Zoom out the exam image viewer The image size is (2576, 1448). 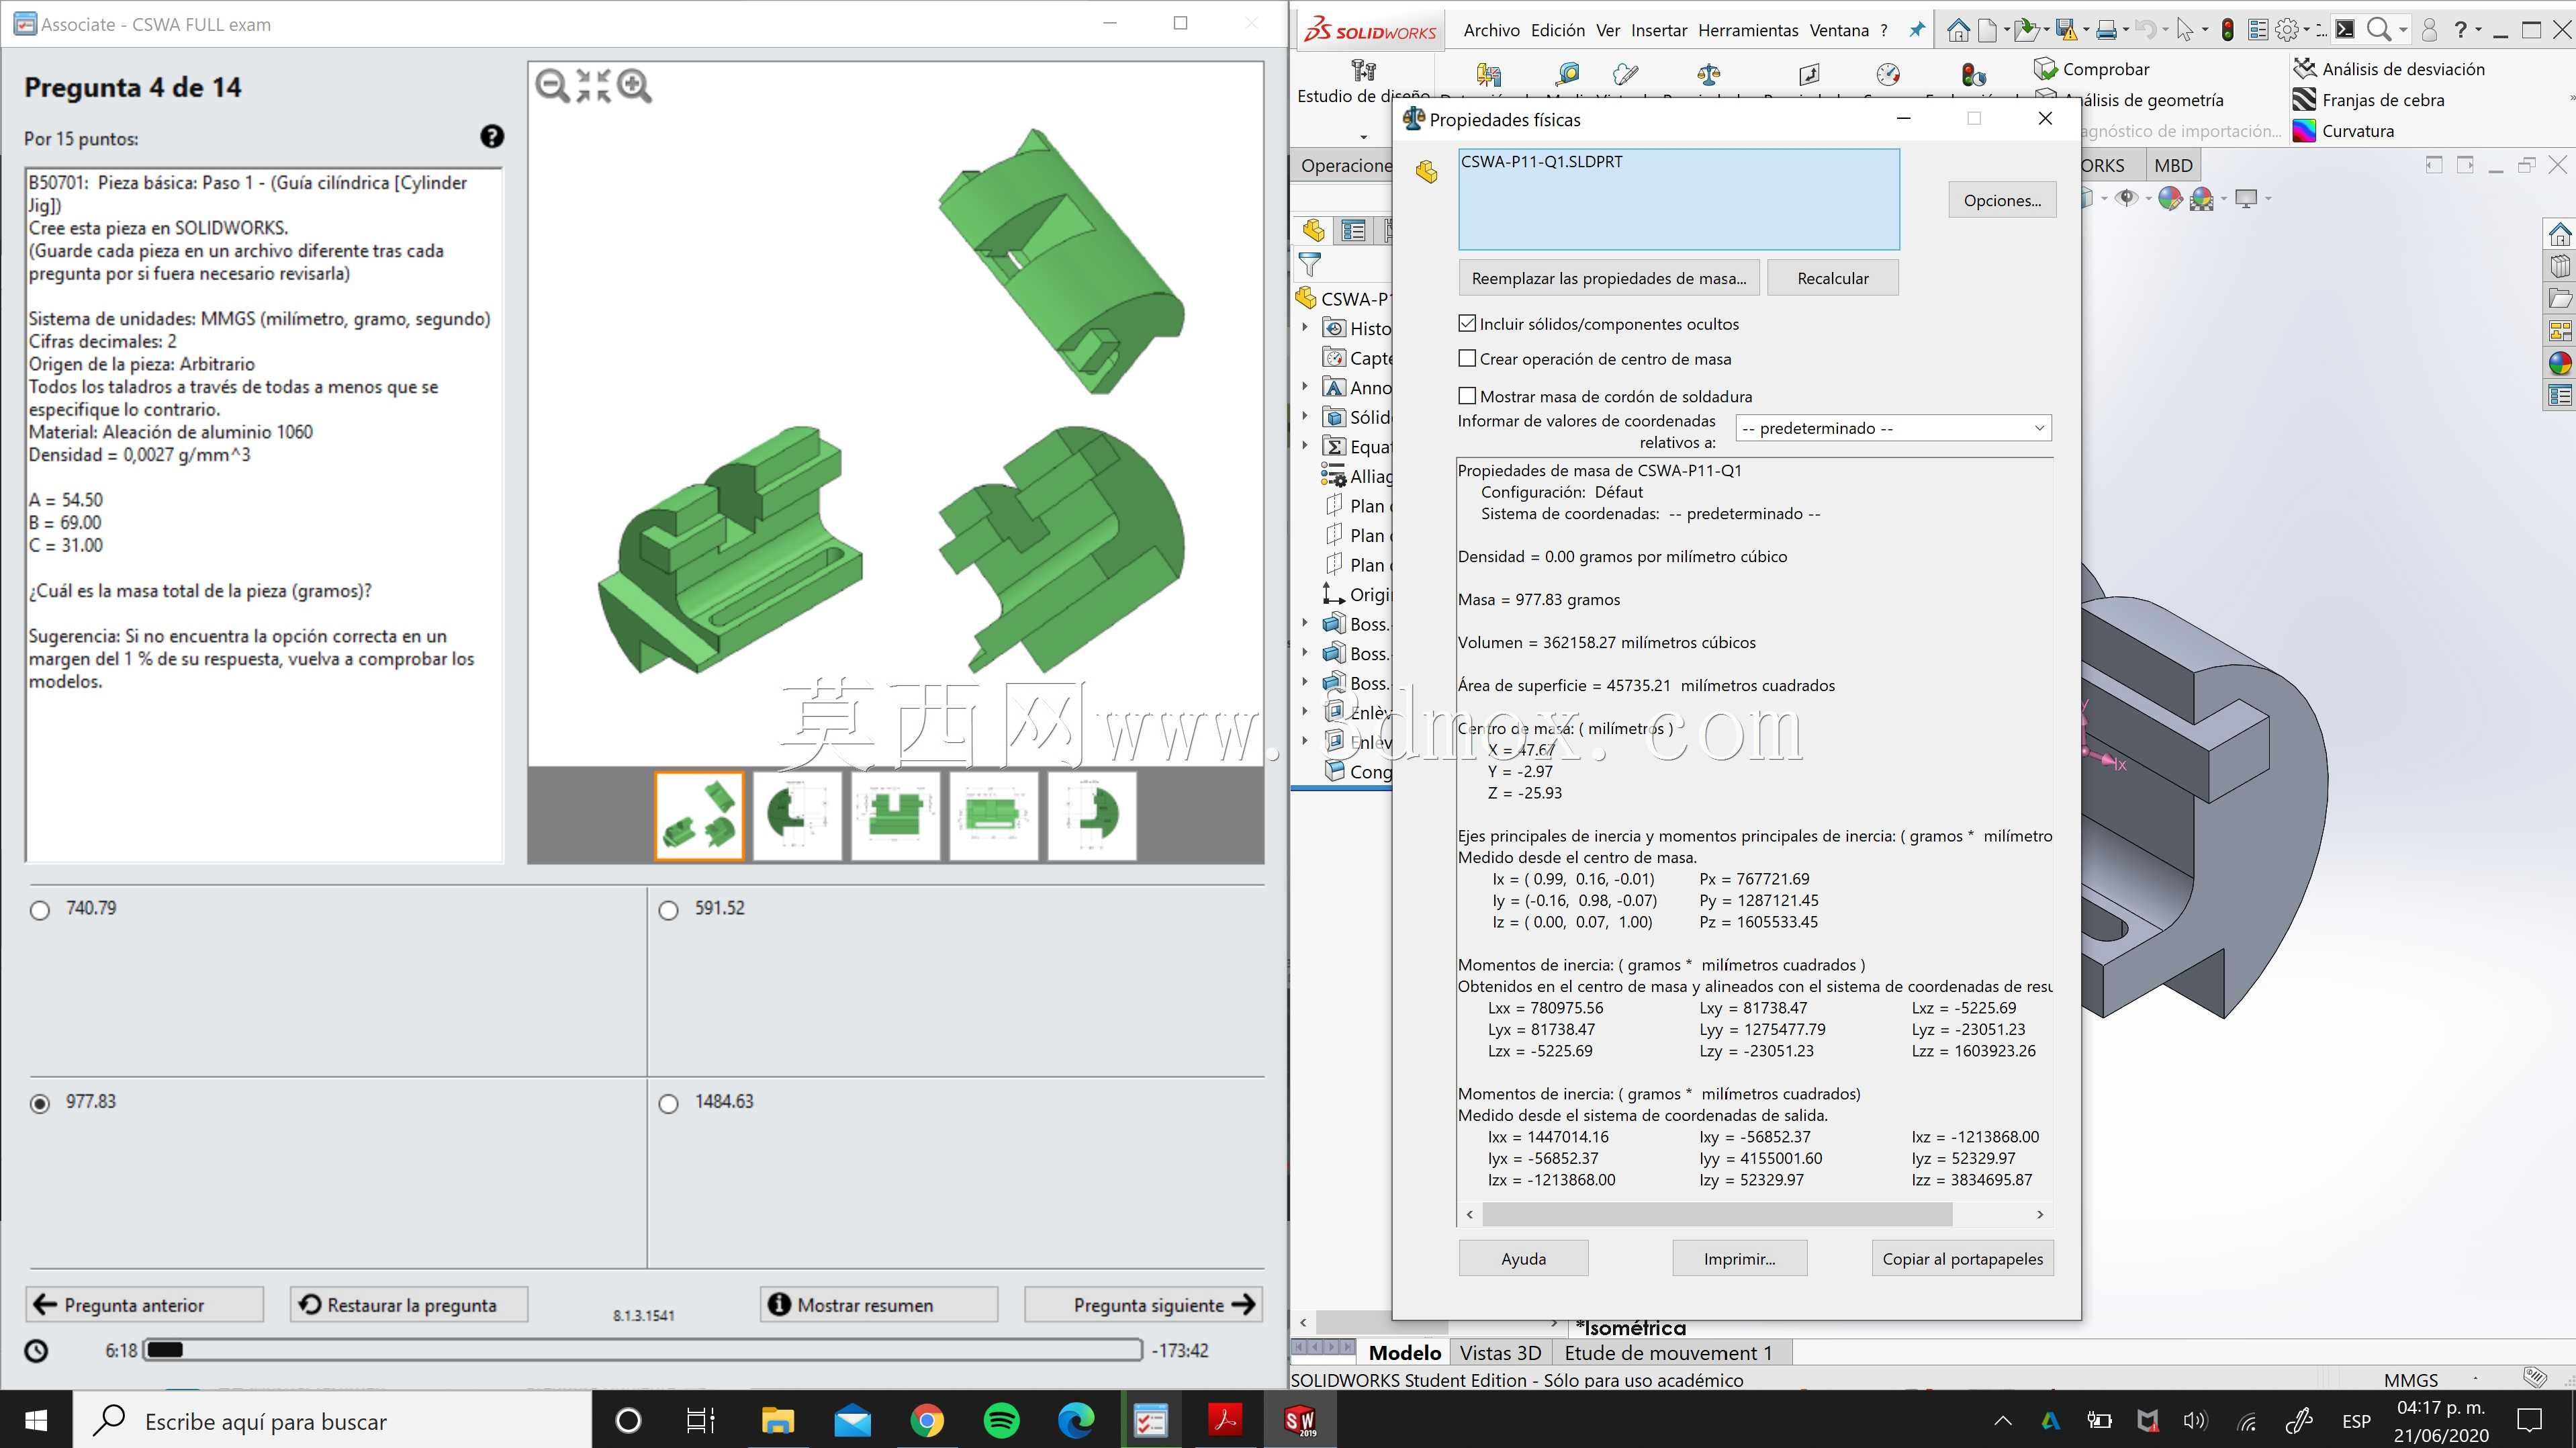[x=552, y=86]
